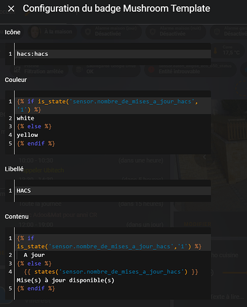Click the 'yellow' line in Couleur editor
Viewport: 247px width, 307px height.
(x=27, y=135)
